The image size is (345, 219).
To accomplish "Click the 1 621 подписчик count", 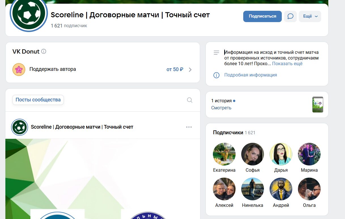I will 69,26.
